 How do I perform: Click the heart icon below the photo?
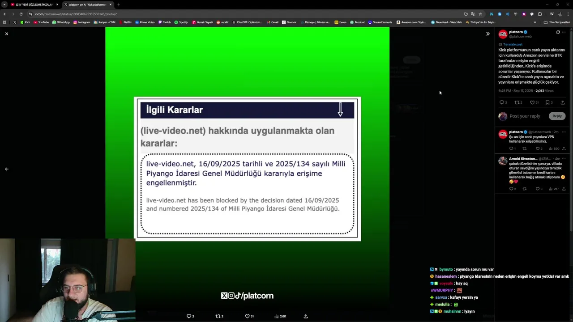tap(247, 316)
